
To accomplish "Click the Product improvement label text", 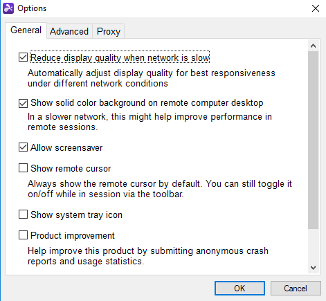I will (x=73, y=235).
